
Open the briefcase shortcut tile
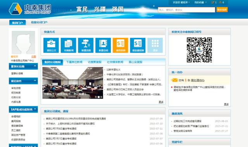(x=51, y=45)
